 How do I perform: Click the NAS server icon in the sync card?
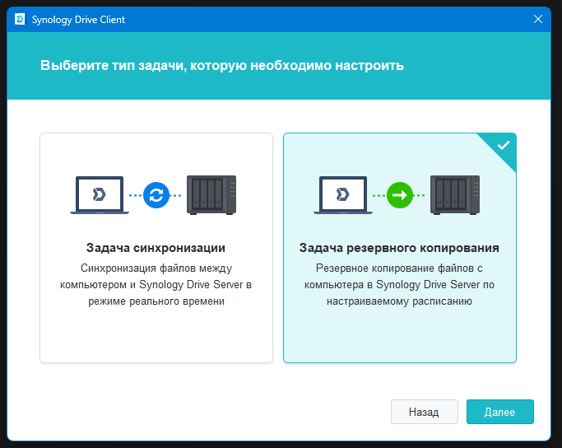click(x=211, y=195)
